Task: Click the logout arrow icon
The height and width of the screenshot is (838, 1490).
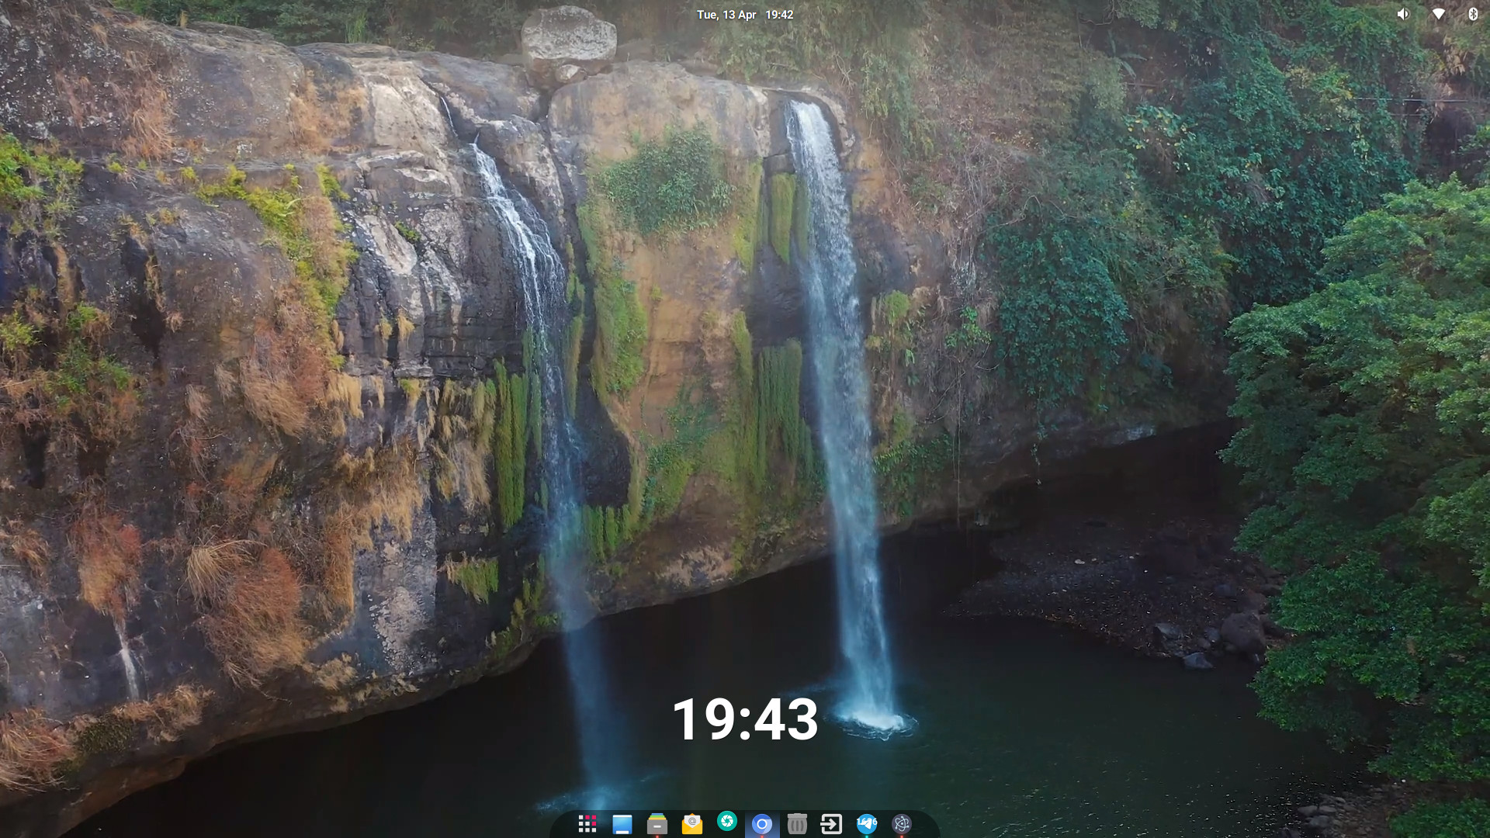Action: [x=831, y=824]
